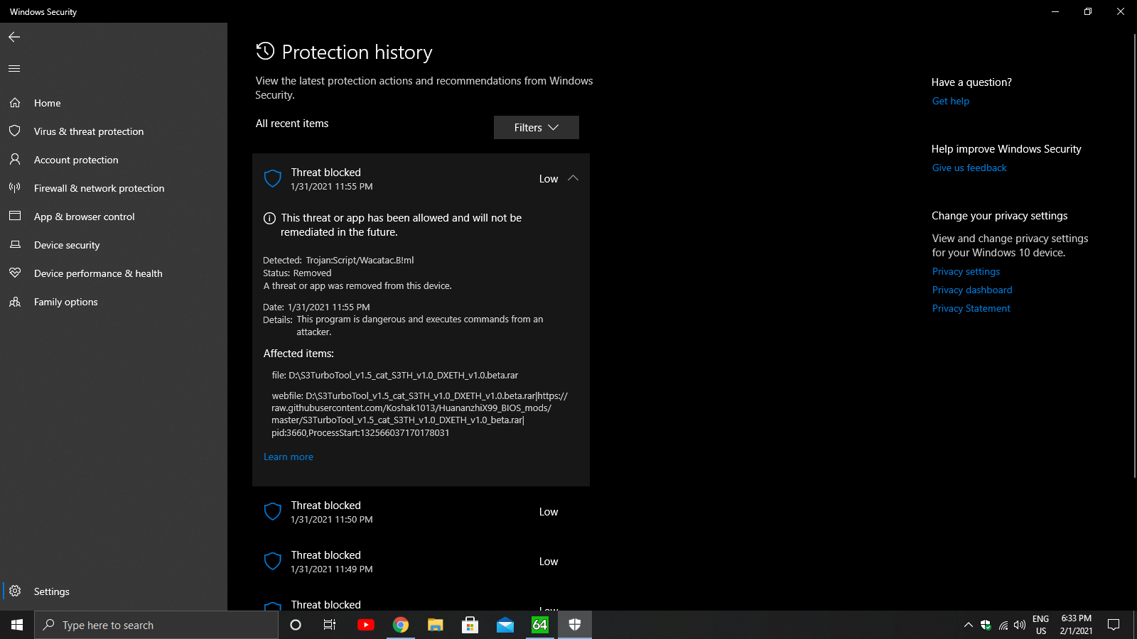Expand the Threat blocked 11:49 PM entry
This screenshot has height=639, width=1137.
tap(421, 562)
